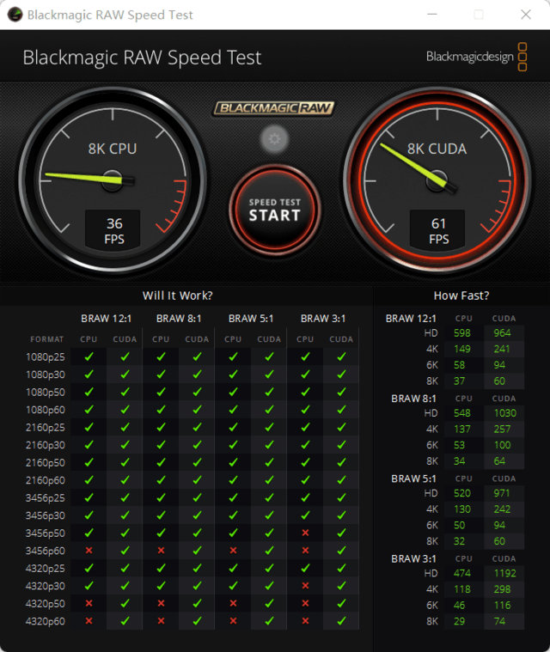Click the FORMAT column label
Screen dimensions: 550x652
coord(47,339)
